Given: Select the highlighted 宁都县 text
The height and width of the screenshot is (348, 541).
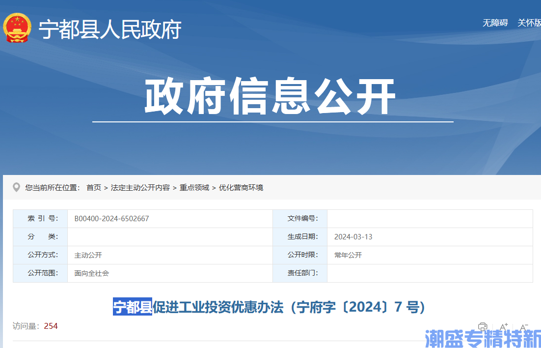Looking at the screenshot, I should tap(133, 307).
